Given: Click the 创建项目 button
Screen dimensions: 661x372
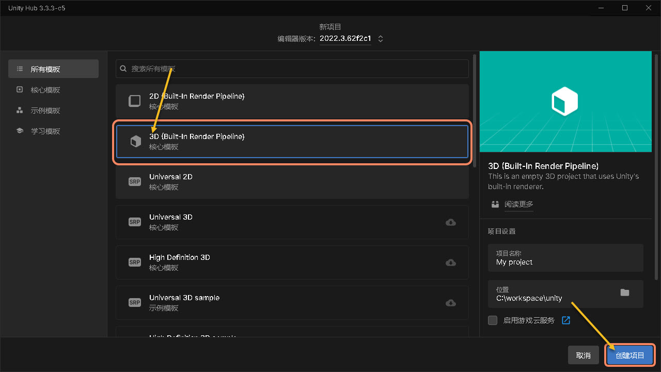Looking at the screenshot, I should pyautogui.click(x=629, y=355).
